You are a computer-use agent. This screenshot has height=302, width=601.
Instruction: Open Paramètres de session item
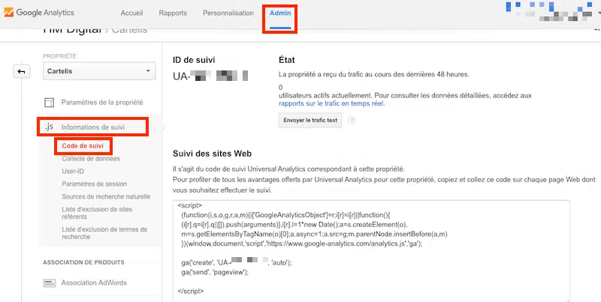(95, 184)
